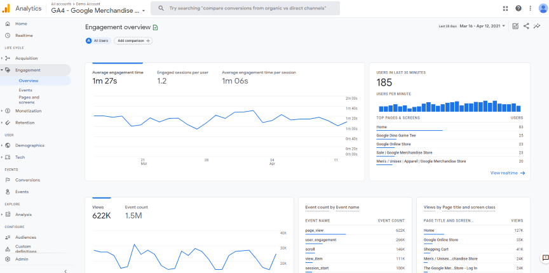Select Engaged sessions per user metric tab
Image resolution: width=549 pixels, height=273 pixels.
point(182,77)
